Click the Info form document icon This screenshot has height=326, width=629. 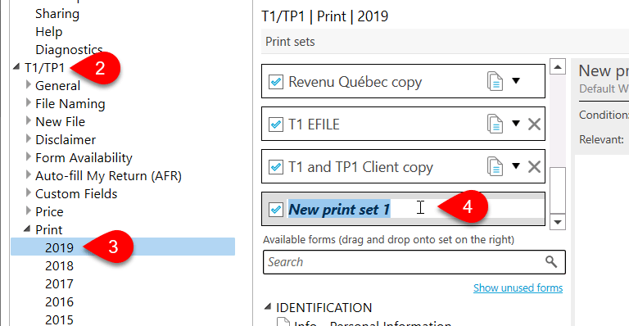coord(283,322)
